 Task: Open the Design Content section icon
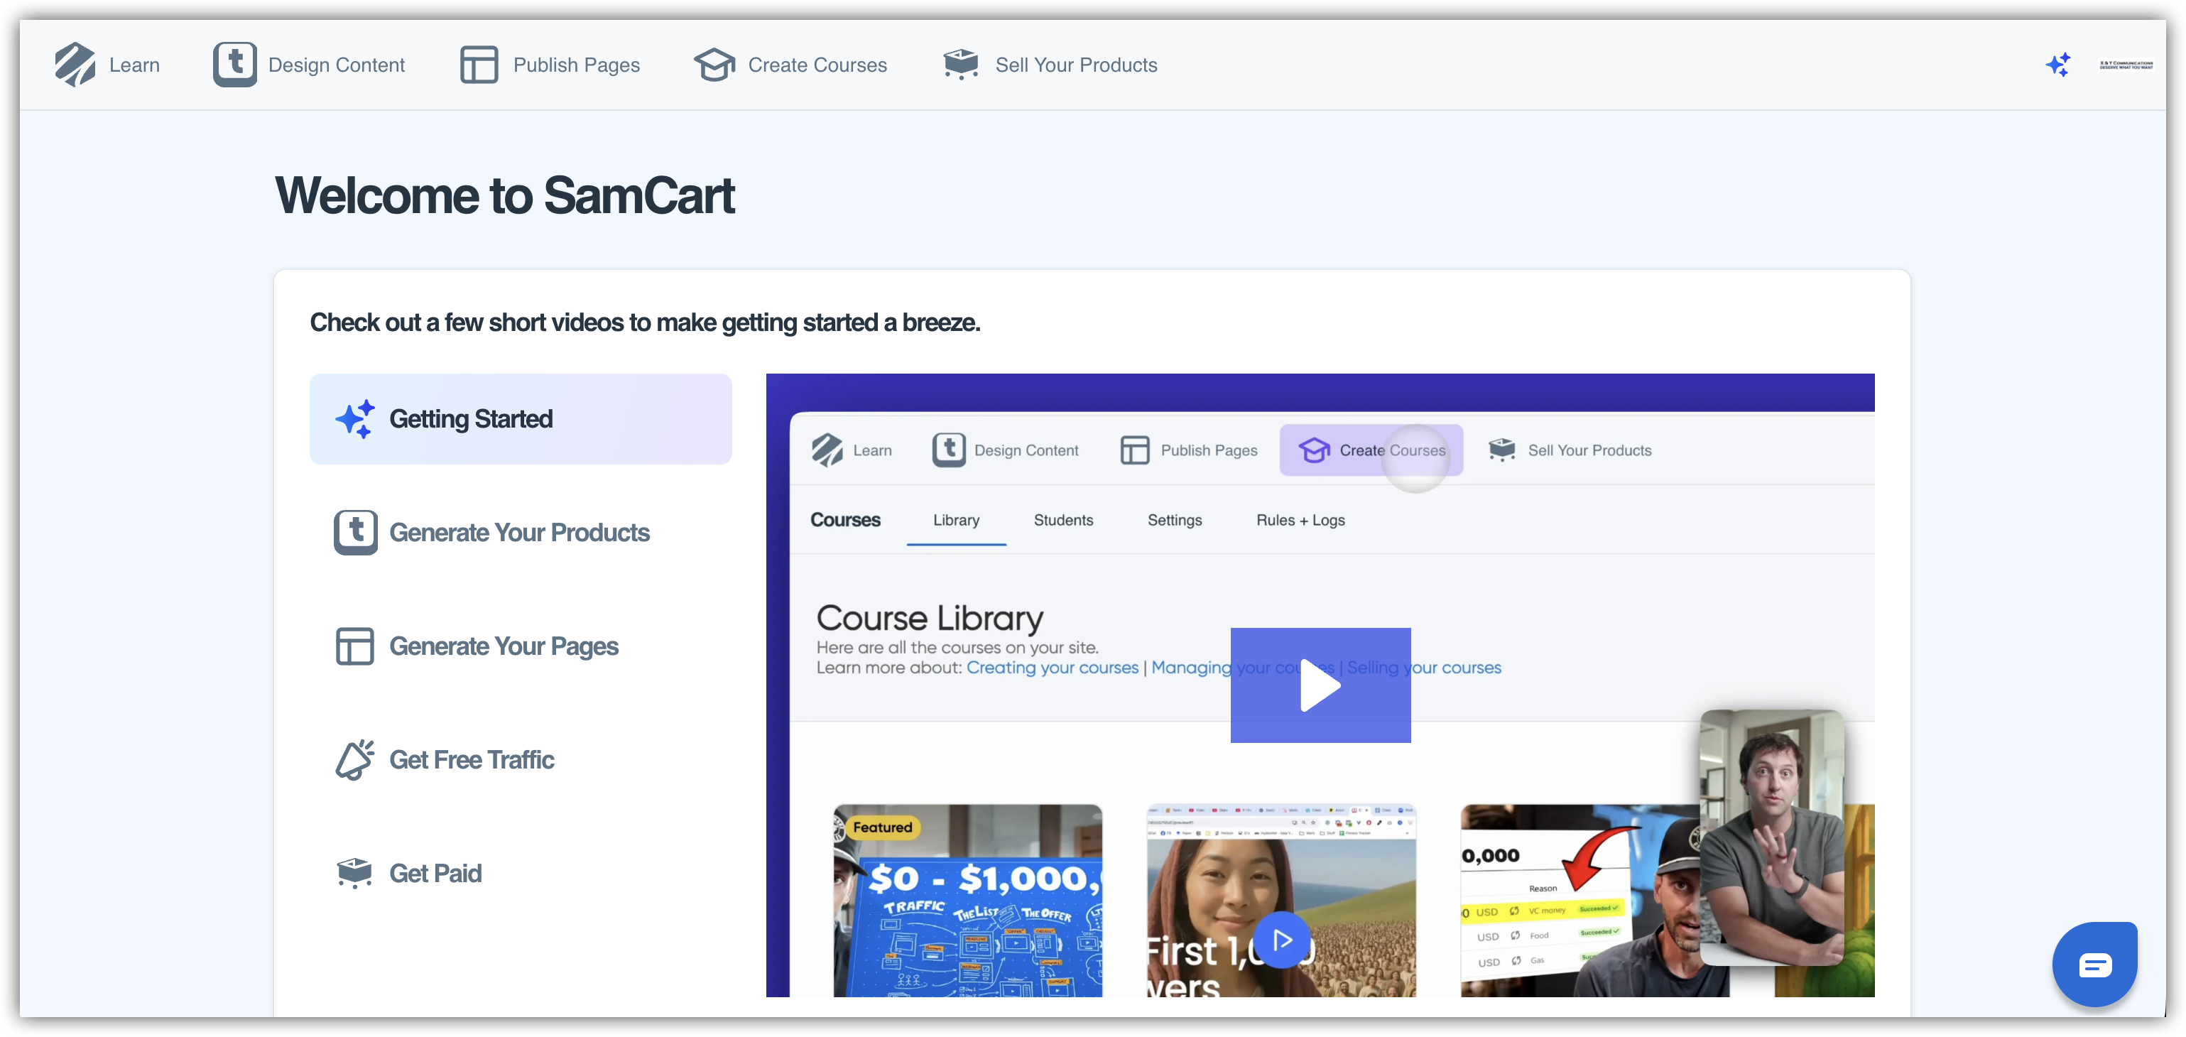(234, 65)
